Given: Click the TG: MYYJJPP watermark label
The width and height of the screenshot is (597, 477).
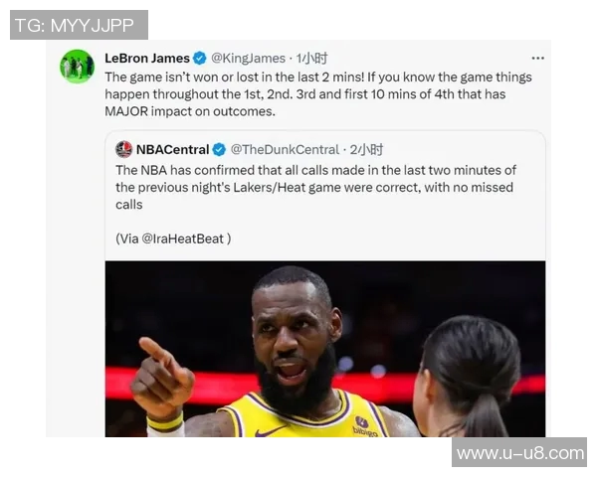Looking at the screenshot, I should [79, 25].
